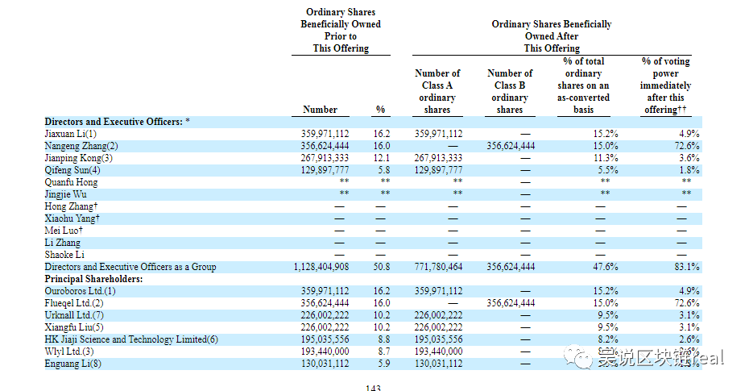Select % of total ordinary shares header
749x391 pixels.
pyautogui.click(x=584, y=85)
